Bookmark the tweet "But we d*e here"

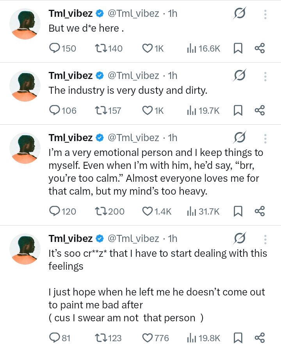pyautogui.click(x=238, y=48)
